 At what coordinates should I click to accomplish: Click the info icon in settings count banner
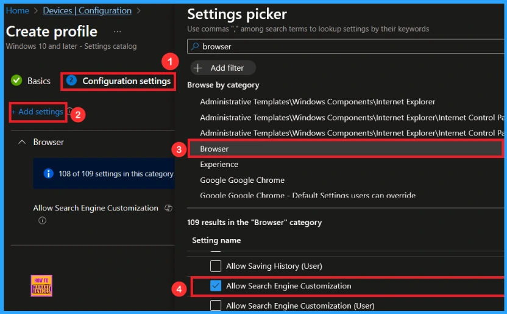tap(49, 174)
